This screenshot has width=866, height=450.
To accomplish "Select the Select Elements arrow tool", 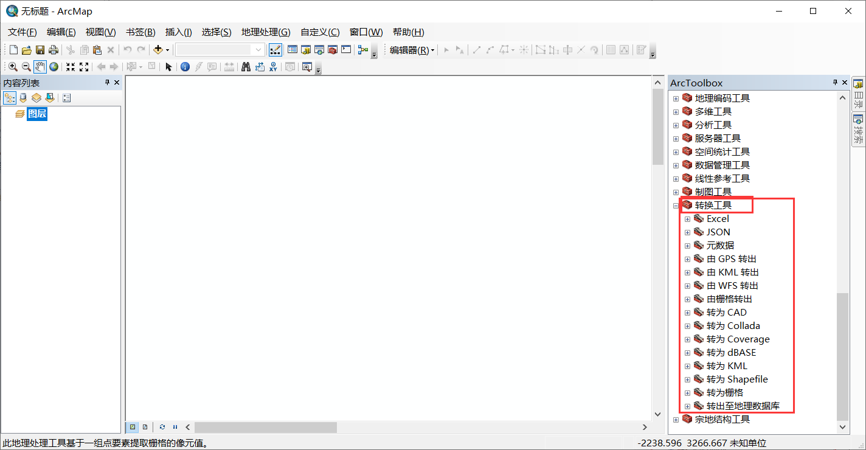I will pos(169,67).
